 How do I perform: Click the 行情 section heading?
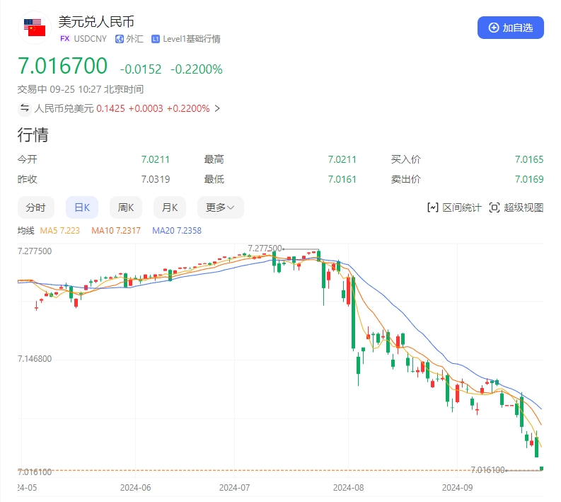click(33, 135)
